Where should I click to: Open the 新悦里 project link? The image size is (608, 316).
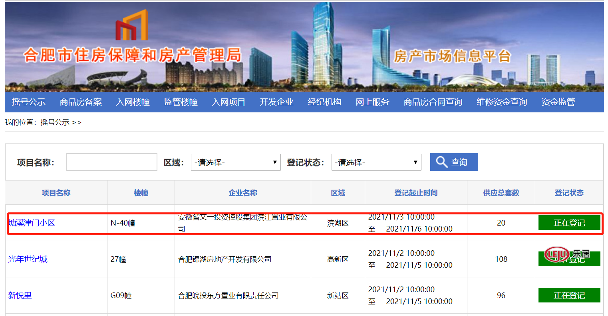pyautogui.click(x=20, y=295)
